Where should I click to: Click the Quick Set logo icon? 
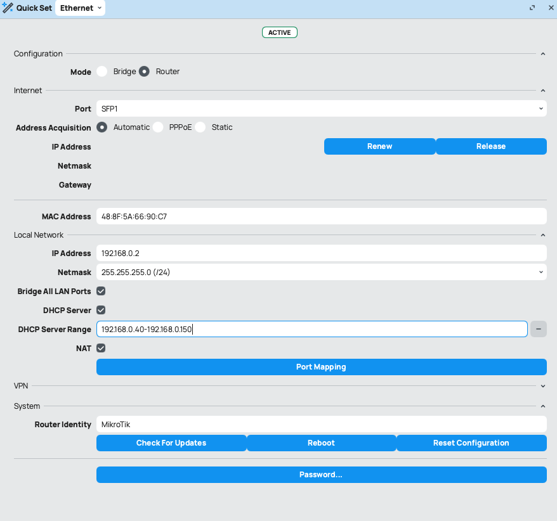9,8
